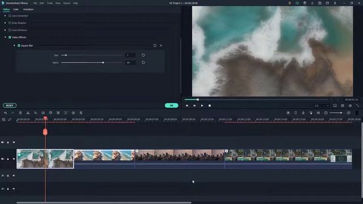The height and width of the screenshot is (204, 363).
Task: Click the green sync icon in title bar
Action: [297, 3]
